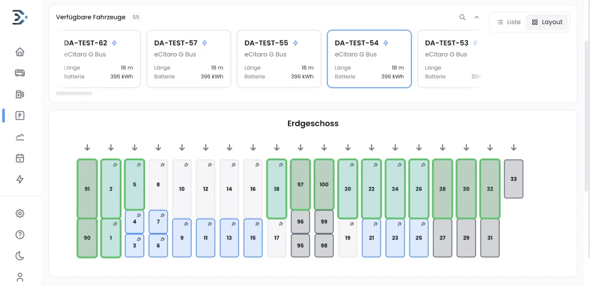The image size is (590, 286).
Task: Open the bus fleet sidebar icon
Action: [x=20, y=73]
